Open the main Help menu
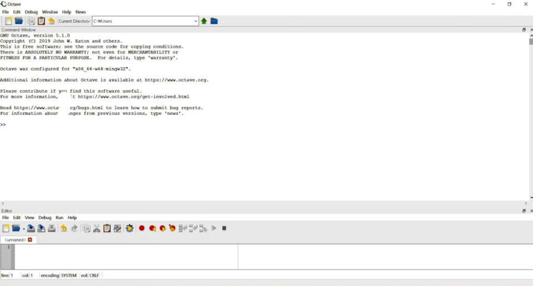This screenshot has height=286, width=533. [67, 12]
